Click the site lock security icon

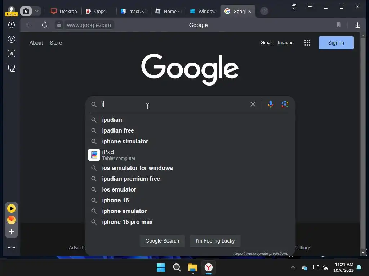tap(59, 25)
